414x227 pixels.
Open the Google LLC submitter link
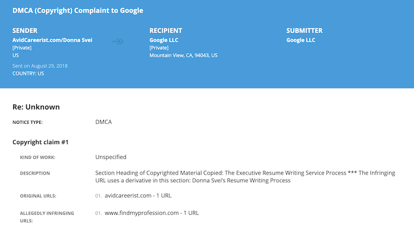pyautogui.click(x=301, y=40)
